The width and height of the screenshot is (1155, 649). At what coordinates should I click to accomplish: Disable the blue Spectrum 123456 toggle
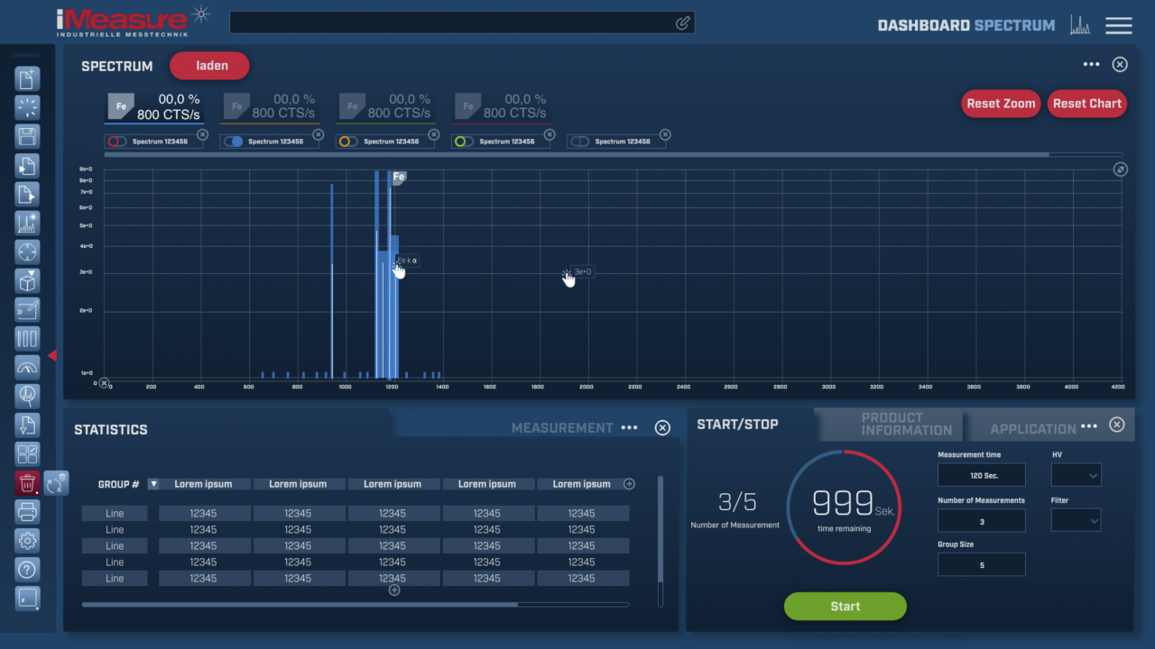click(232, 142)
